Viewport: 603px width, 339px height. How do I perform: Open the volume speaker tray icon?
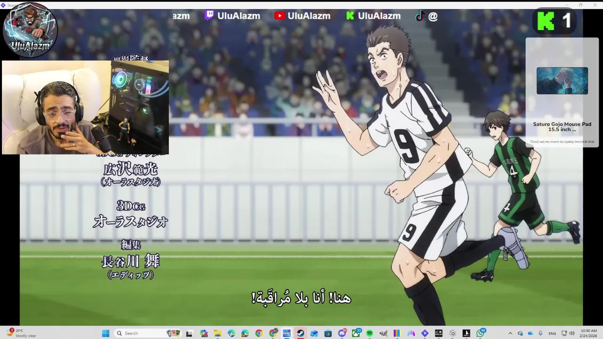572,333
